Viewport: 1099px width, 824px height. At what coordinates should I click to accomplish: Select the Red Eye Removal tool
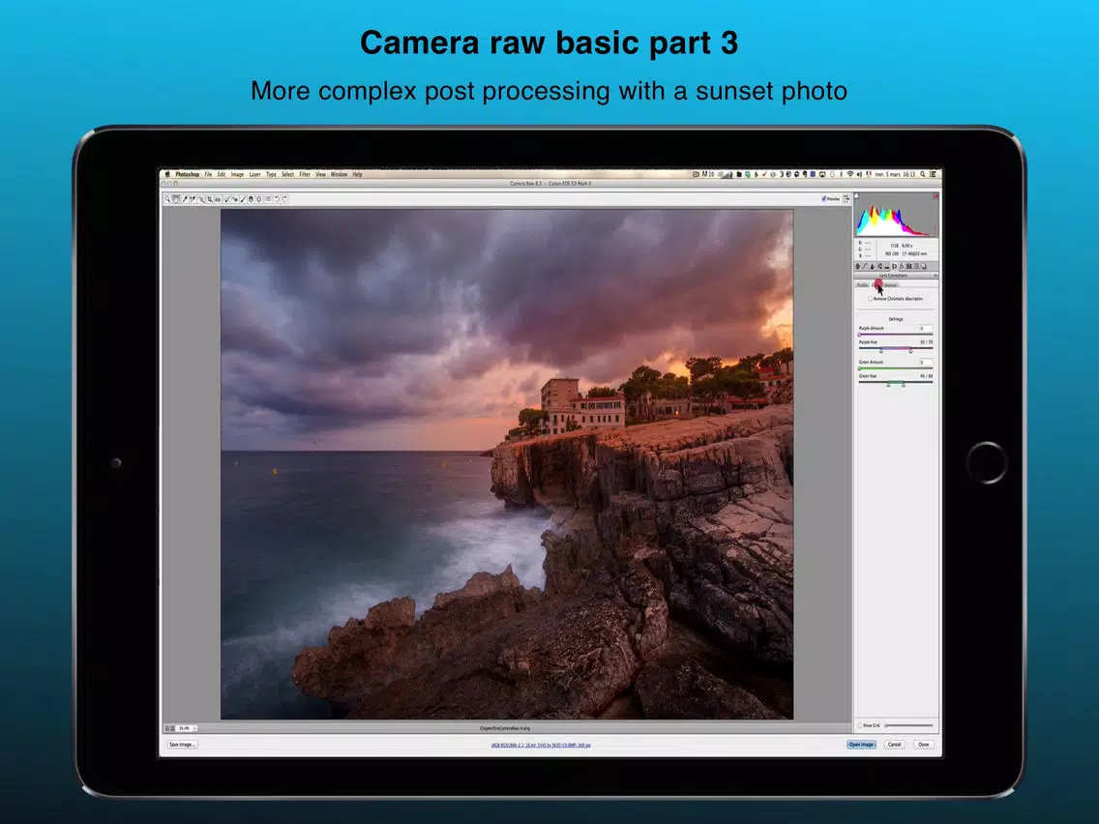pos(235,199)
